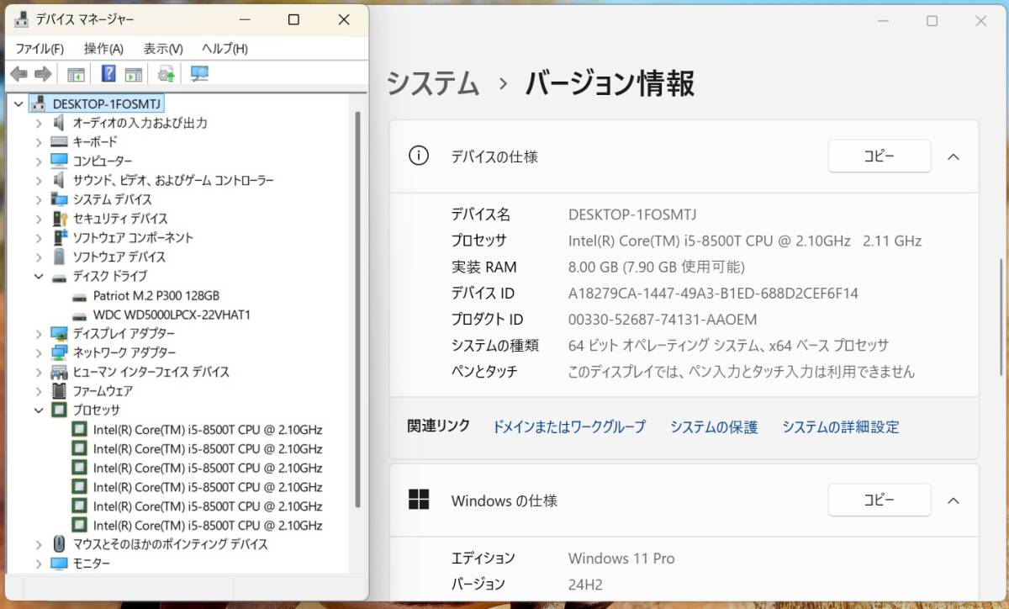Click the update driver software toolbar icon

coord(166,74)
